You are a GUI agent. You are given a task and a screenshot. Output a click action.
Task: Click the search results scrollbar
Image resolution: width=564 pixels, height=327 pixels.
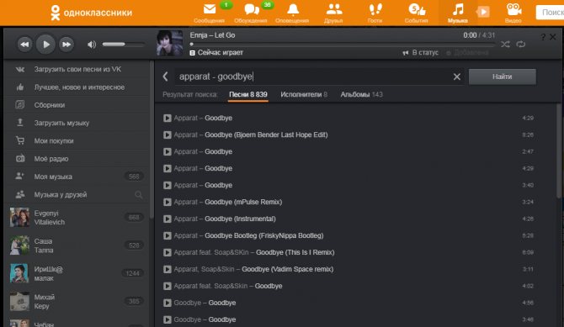[x=559, y=151]
